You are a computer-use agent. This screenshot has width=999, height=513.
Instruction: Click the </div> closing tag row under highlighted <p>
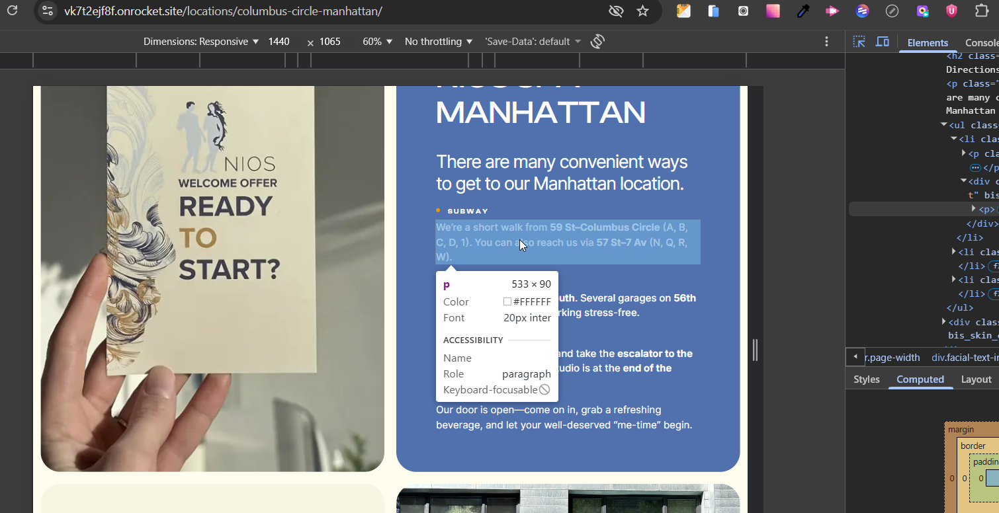tap(981, 223)
